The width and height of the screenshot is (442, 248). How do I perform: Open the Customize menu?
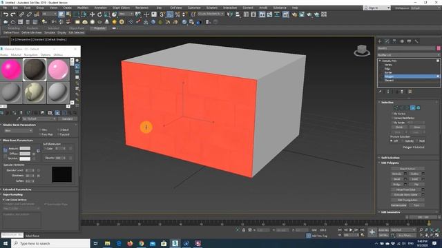pyautogui.click(x=194, y=8)
